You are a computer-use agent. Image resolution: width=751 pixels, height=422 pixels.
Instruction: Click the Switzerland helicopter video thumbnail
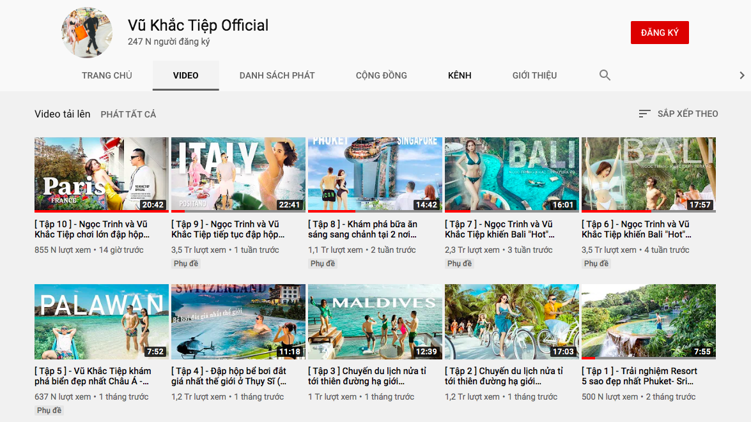click(x=238, y=322)
